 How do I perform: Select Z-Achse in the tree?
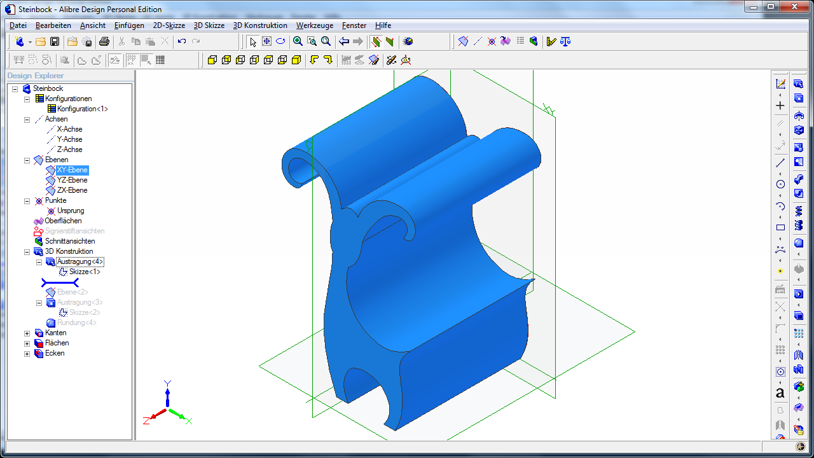(69, 149)
